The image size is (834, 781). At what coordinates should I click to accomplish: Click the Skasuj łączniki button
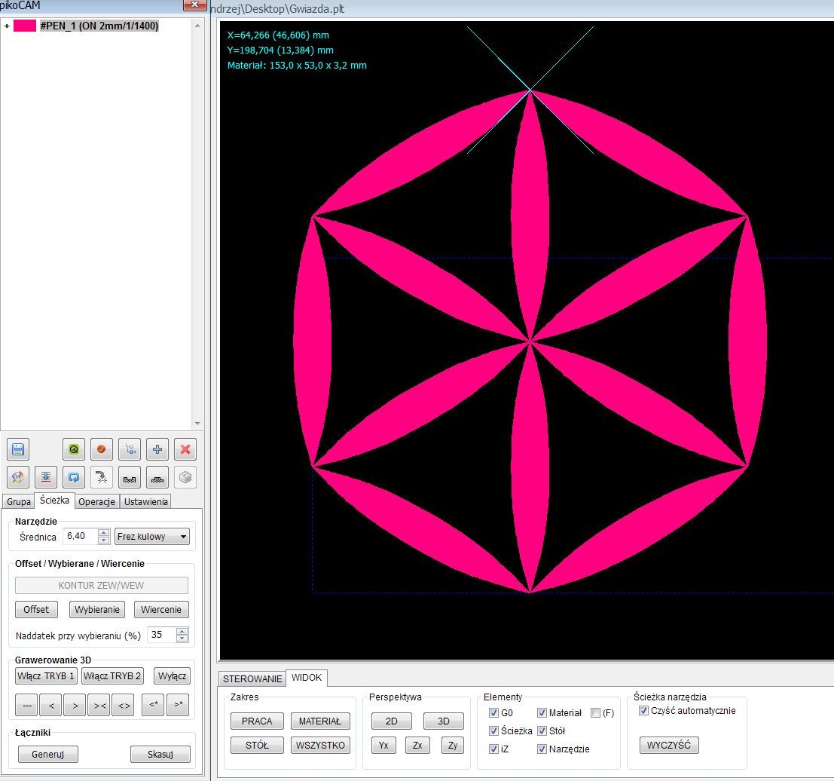point(160,755)
